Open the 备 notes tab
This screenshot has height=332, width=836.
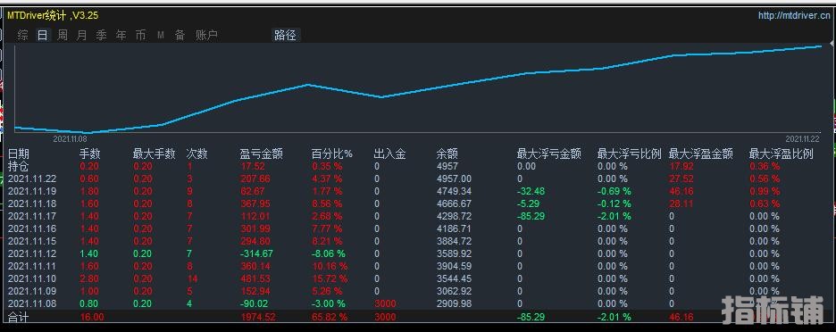[180, 35]
